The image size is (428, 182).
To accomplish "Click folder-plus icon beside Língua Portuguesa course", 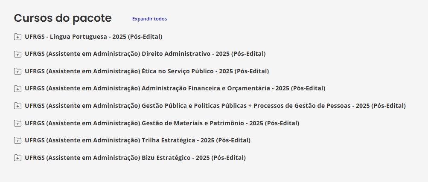I will (x=17, y=37).
